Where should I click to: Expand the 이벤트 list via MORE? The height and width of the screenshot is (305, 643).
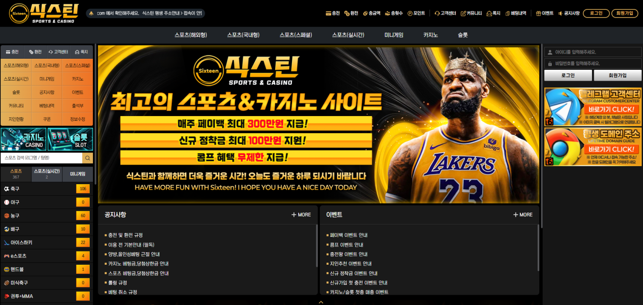(523, 215)
